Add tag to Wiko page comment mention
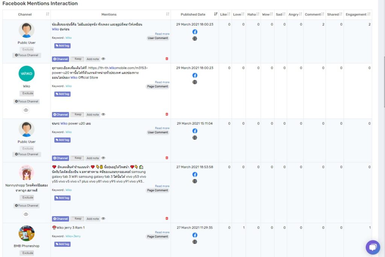 click(x=62, y=94)
